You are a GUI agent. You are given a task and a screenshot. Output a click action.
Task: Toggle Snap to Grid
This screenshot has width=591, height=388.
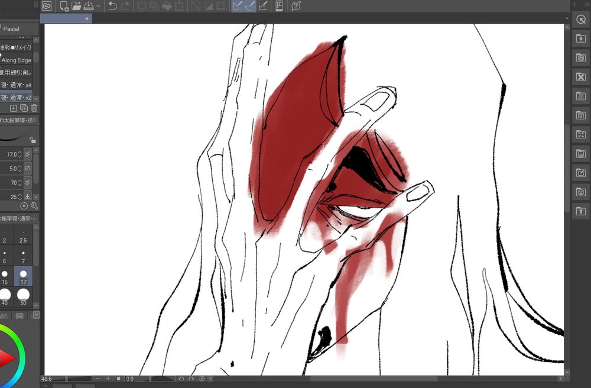[x=263, y=6]
